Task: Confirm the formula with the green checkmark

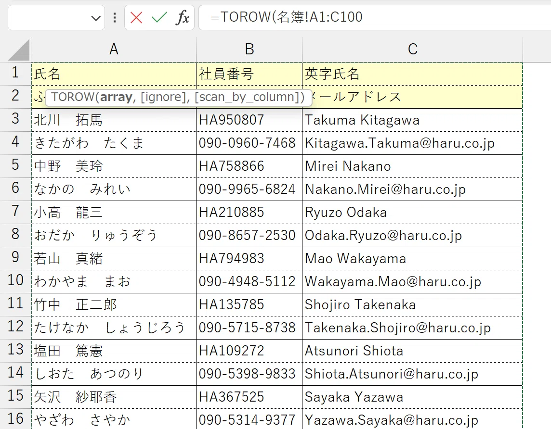Action: coord(159,17)
